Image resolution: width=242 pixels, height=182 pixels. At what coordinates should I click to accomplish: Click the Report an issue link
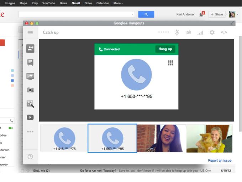[x=220, y=161]
